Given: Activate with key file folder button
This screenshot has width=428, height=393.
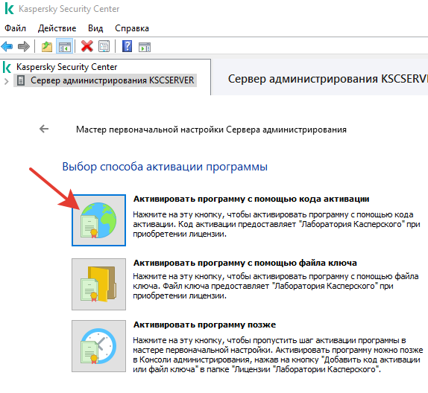Looking at the screenshot, I should pyautogui.click(x=99, y=284).
